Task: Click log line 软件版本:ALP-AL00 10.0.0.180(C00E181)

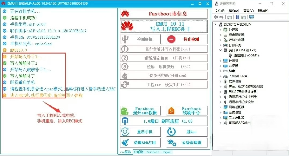Action: pyautogui.click(x=48, y=31)
